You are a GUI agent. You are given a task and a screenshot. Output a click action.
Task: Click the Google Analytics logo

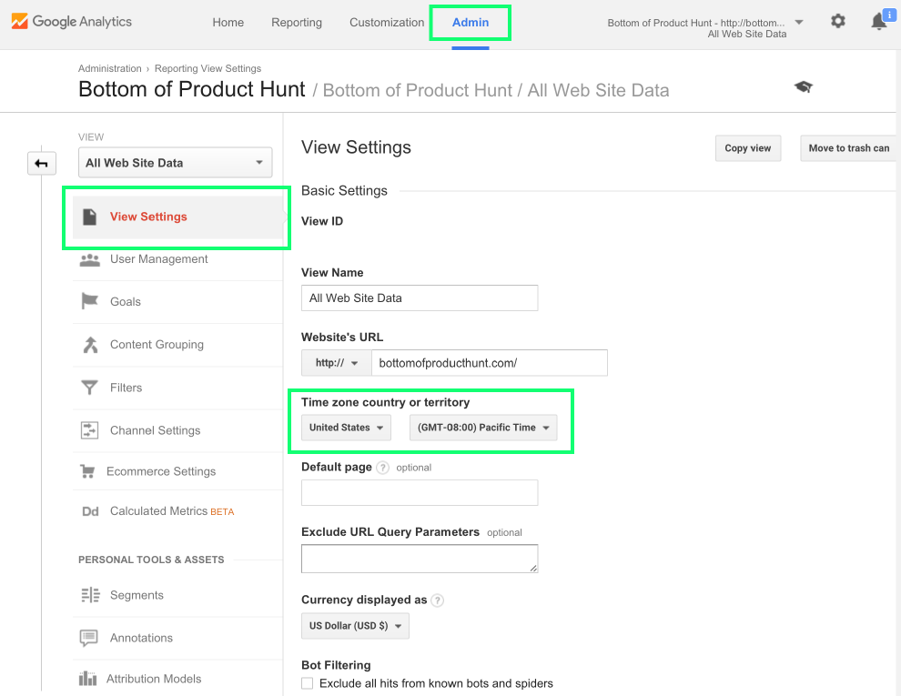click(x=71, y=22)
